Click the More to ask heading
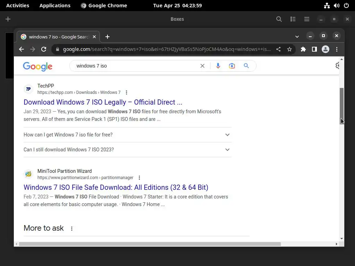 click(44, 228)
